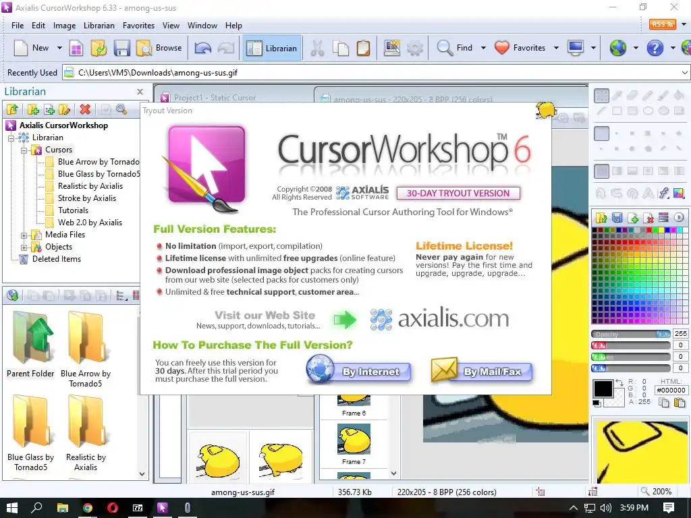Click the new cursor project icon with pink squares
The width and height of the screenshot is (691, 518).
76,48
